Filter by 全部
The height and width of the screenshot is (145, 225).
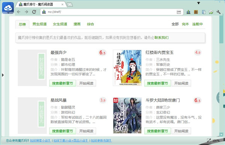175,24
